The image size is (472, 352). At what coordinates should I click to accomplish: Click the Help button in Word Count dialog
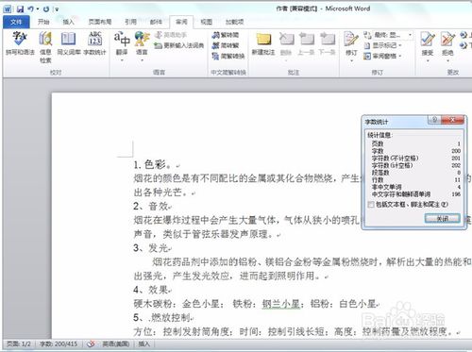click(434, 120)
